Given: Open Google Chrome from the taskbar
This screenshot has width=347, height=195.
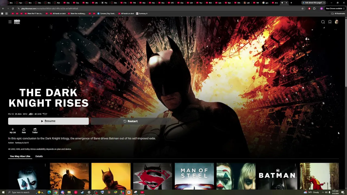Looking at the screenshot, I should click(x=56, y=192).
